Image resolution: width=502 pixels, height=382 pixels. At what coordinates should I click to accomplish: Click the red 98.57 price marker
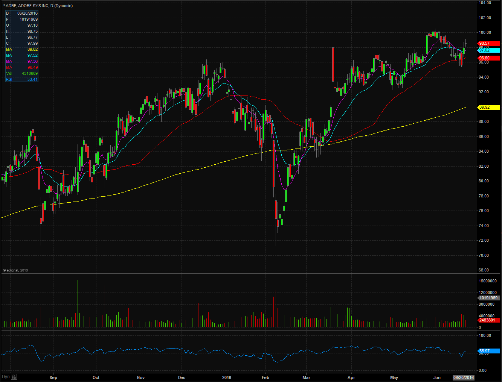pyautogui.click(x=488, y=43)
